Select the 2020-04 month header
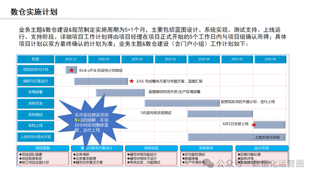 pos(204,59)
